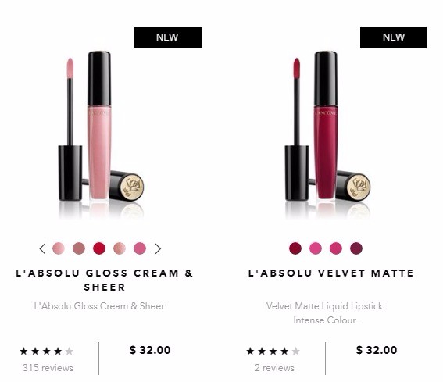443x382 pixels.
Task: Select the first bright pink Velvet Matte swatch
Action: [x=316, y=248]
